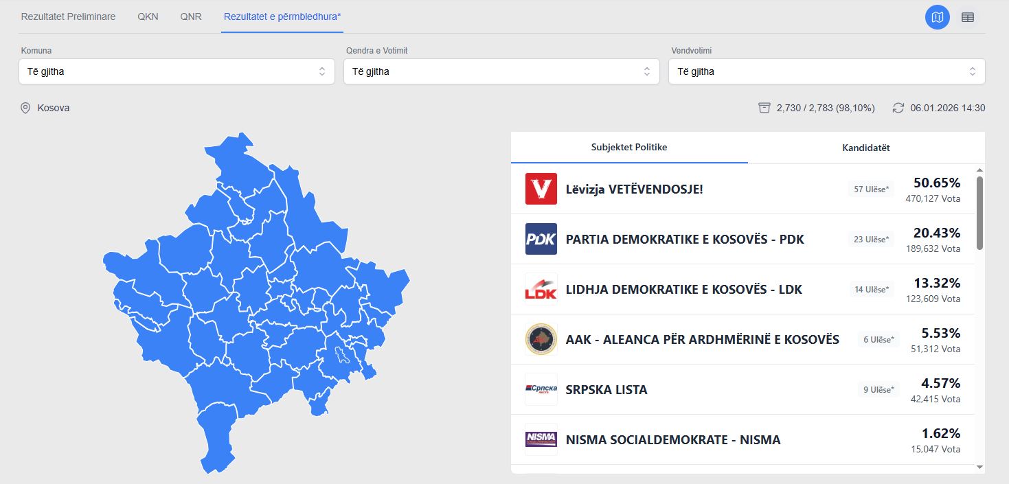This screenshot has height=484, width=1009.
Task: Switch to map view icon
Action: [937, 17]
